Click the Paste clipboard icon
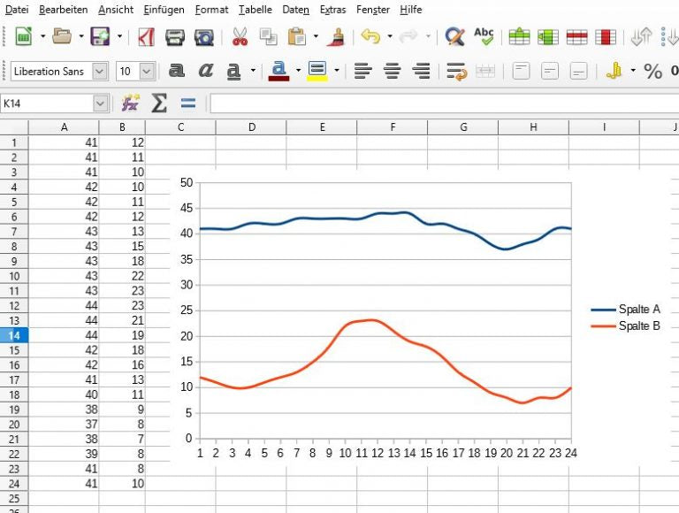The height and width of the screenshot is (513, 679). [x=297, y=37]
